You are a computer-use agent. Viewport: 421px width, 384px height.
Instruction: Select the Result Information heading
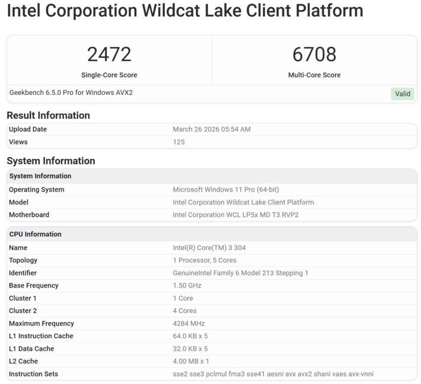(48, 115)
